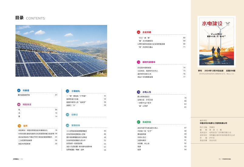Screen dimensions: 244x167
Task: Click the blue 01 circle badge beside 刊首语
Action: pos(19,90)
